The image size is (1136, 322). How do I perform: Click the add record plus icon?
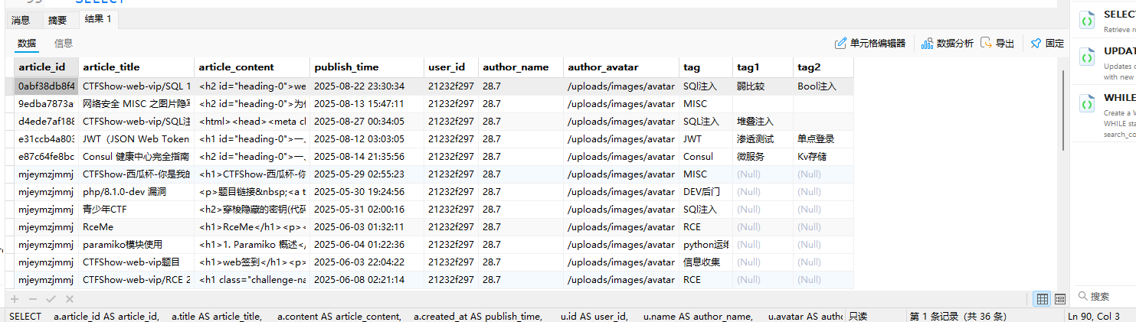click(x=13, y=299)
